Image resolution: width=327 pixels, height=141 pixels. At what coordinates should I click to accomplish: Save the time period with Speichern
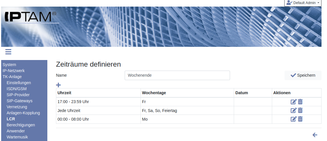tap(303, 75)
